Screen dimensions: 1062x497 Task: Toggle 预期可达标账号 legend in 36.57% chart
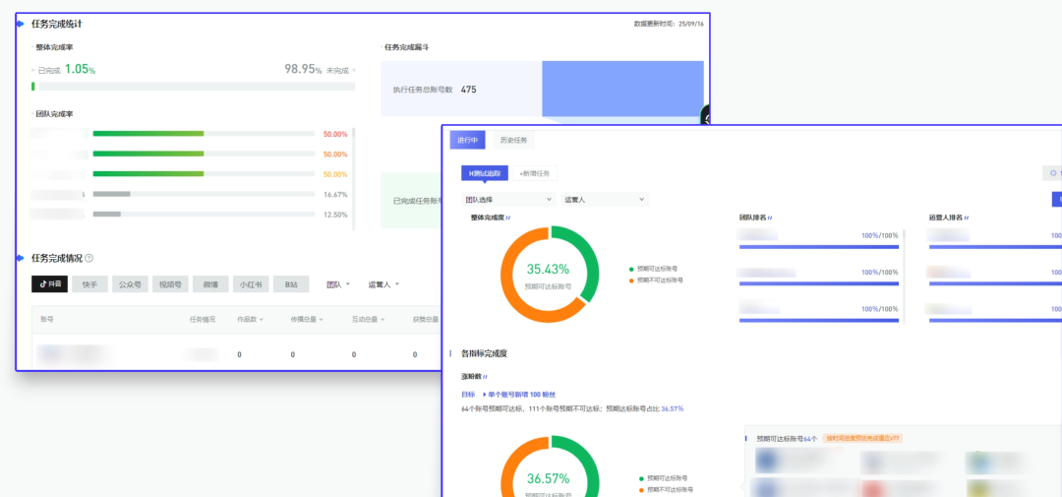663,478
